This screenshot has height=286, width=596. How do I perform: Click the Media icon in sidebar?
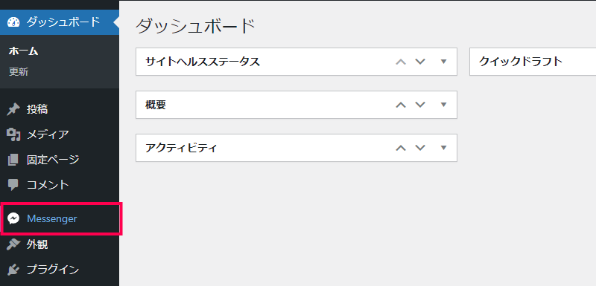(x=13, y=134)
